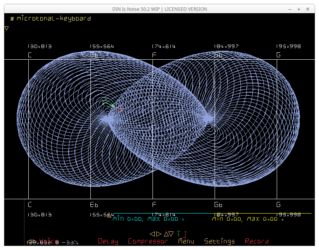Select the green drone square in the mesh
The height and width of the screenshot is (250, 319).
tap(113, 106)
